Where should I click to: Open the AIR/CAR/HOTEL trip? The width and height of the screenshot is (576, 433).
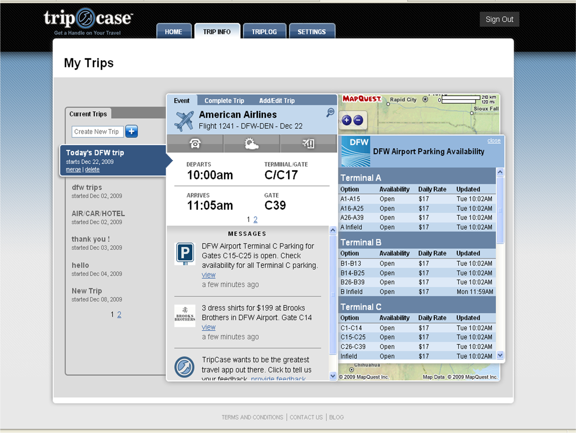point(98,214)
